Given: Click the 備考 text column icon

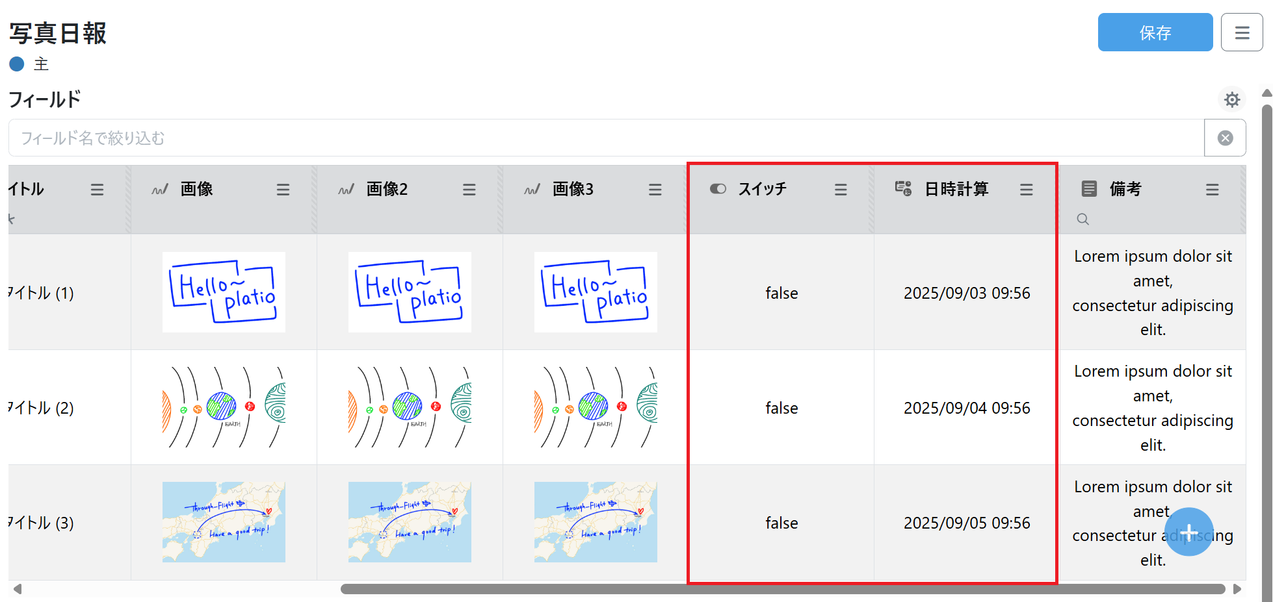Looking at the screenshot, I should point(1088,189).
